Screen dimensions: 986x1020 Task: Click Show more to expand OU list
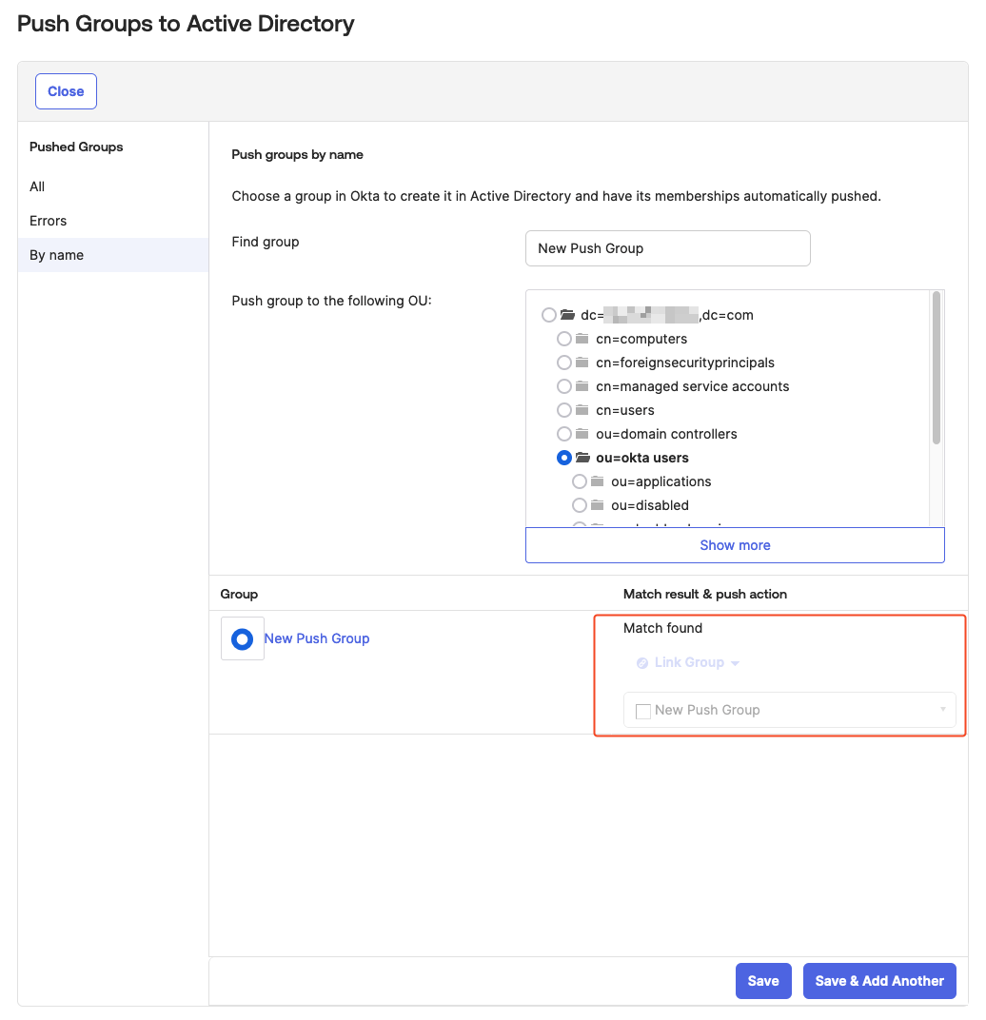(735, 545)
